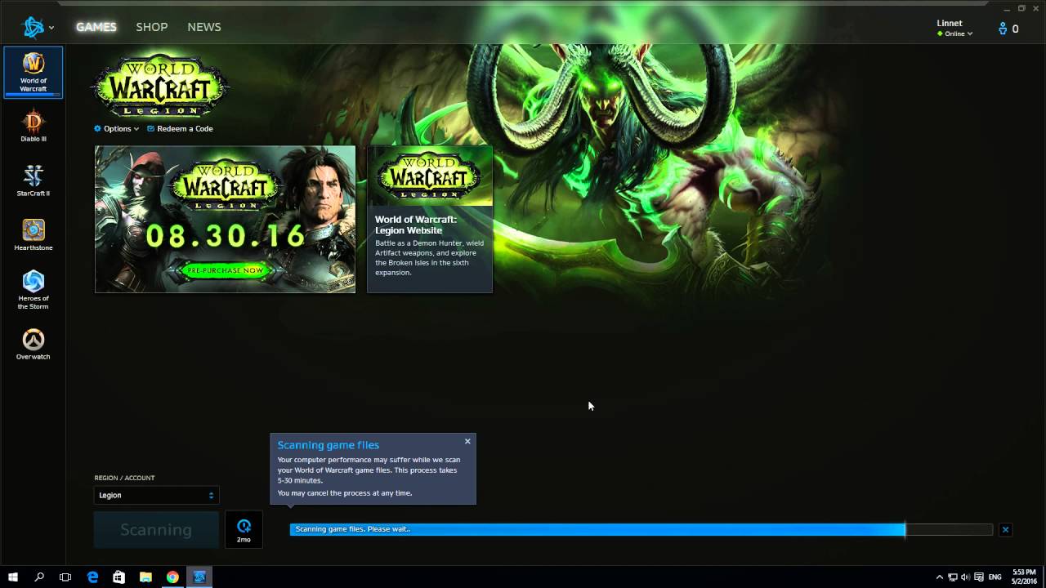Open the taskbar clock showing 5:53 PM
1046x588 pixels.
pyautogui.click(x=1024, y=577)
